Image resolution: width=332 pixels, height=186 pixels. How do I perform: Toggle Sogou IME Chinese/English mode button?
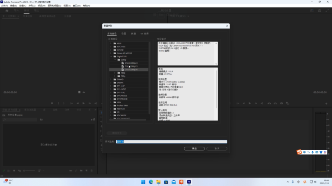[304, 152]
